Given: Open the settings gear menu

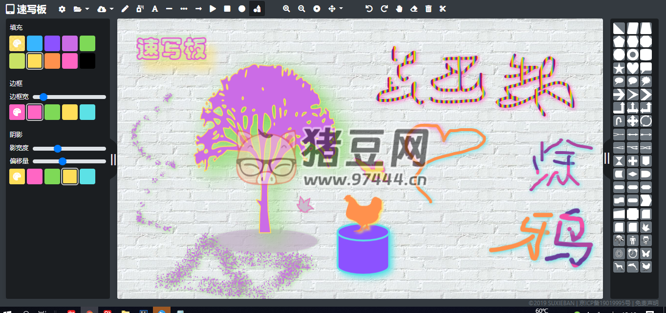Looking at the screenshot, I should click(x=63, y=9).
